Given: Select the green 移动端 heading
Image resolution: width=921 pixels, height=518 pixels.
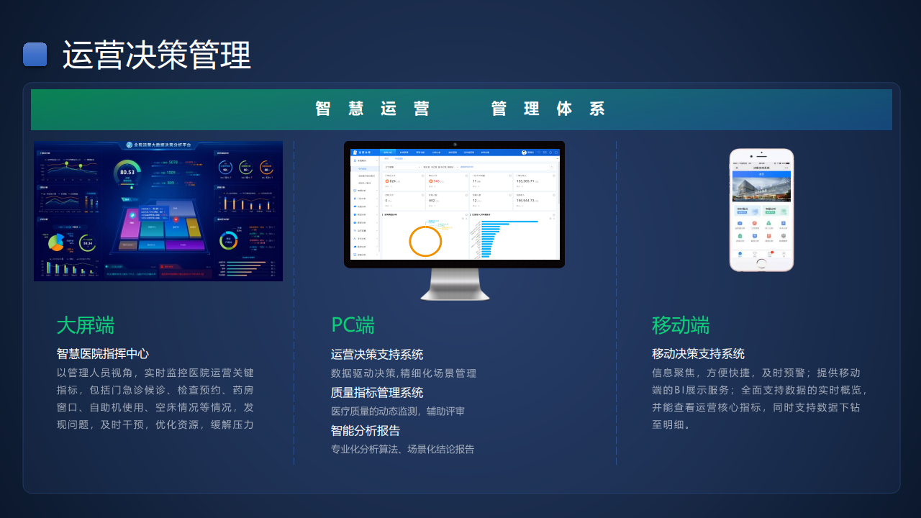Looking at the screenshot, I should (681, 325).
